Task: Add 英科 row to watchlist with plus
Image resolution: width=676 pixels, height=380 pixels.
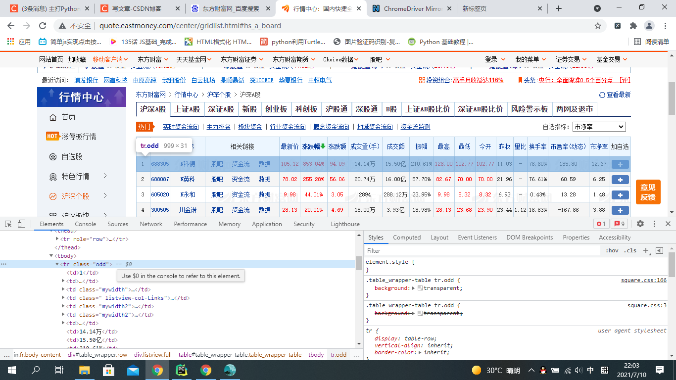Action: [620, 179]
